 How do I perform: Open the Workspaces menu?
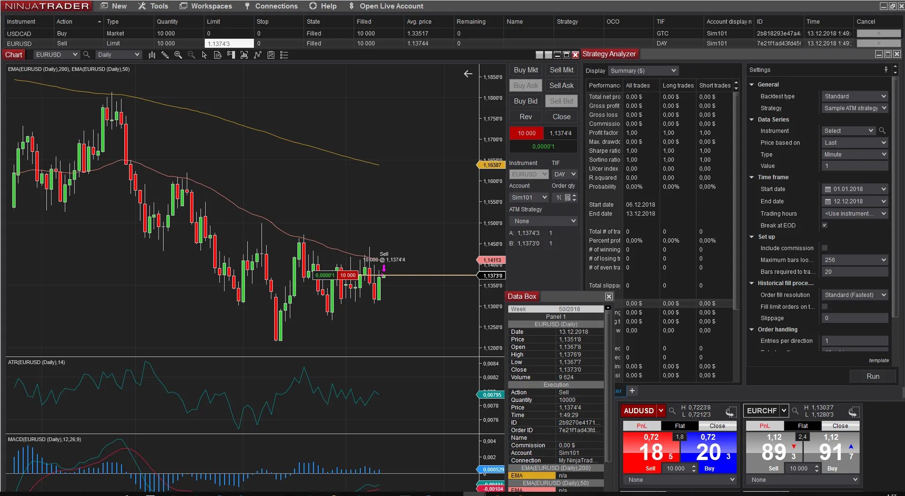206,6
